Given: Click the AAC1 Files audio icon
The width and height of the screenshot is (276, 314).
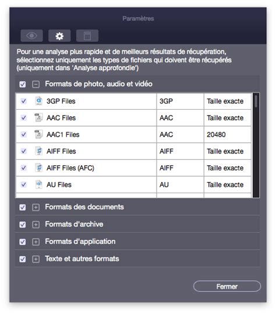Looking at the screenshot, I should 39,135.
